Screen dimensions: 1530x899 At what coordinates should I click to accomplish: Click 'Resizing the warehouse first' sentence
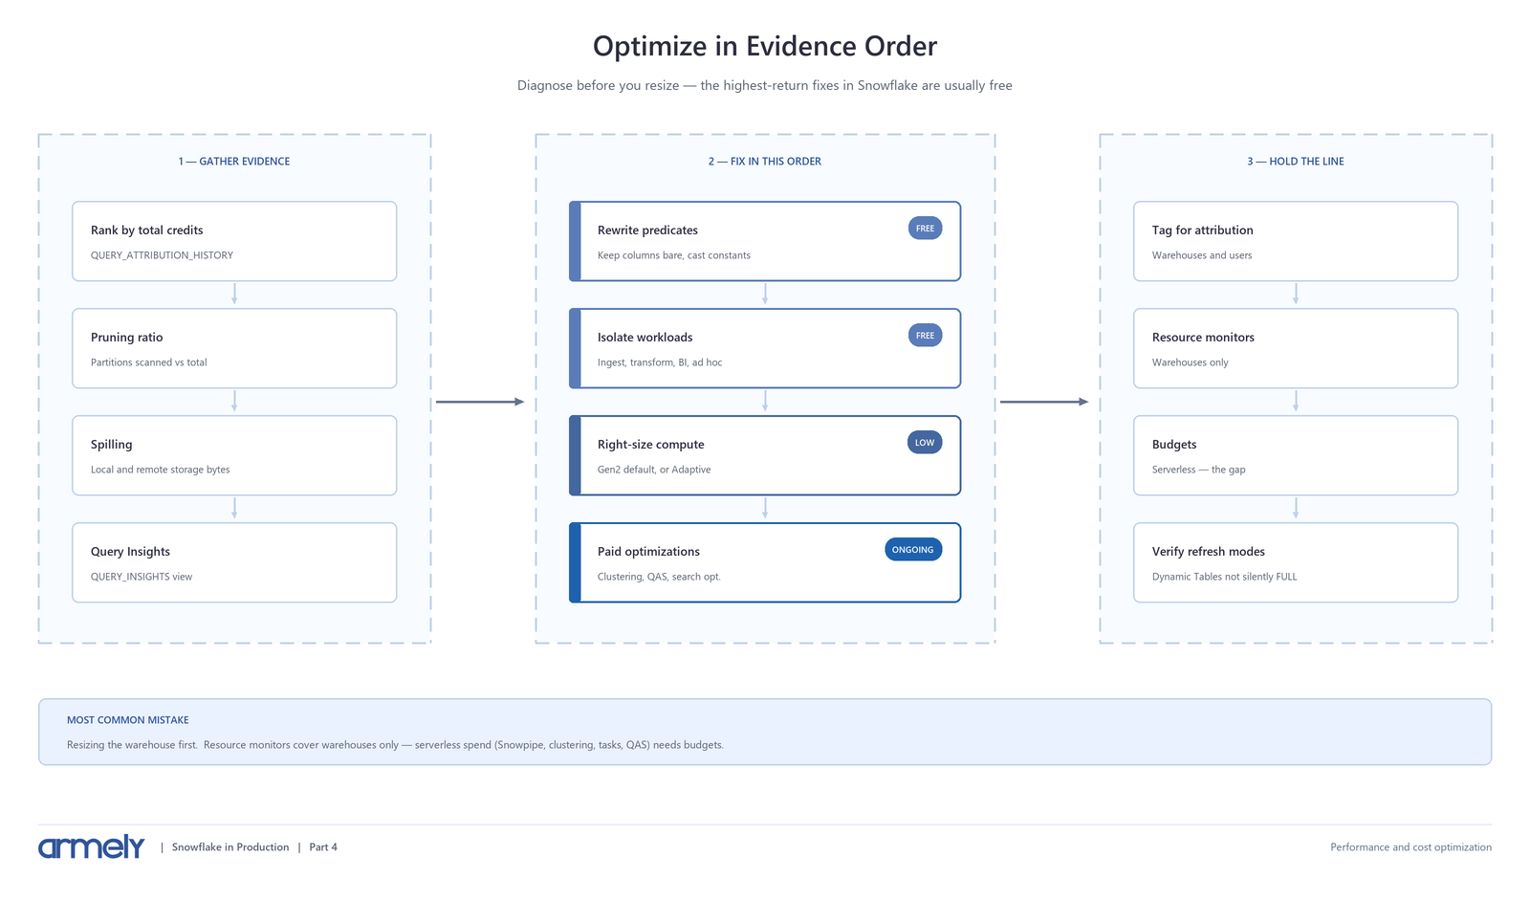pos(133,745)
